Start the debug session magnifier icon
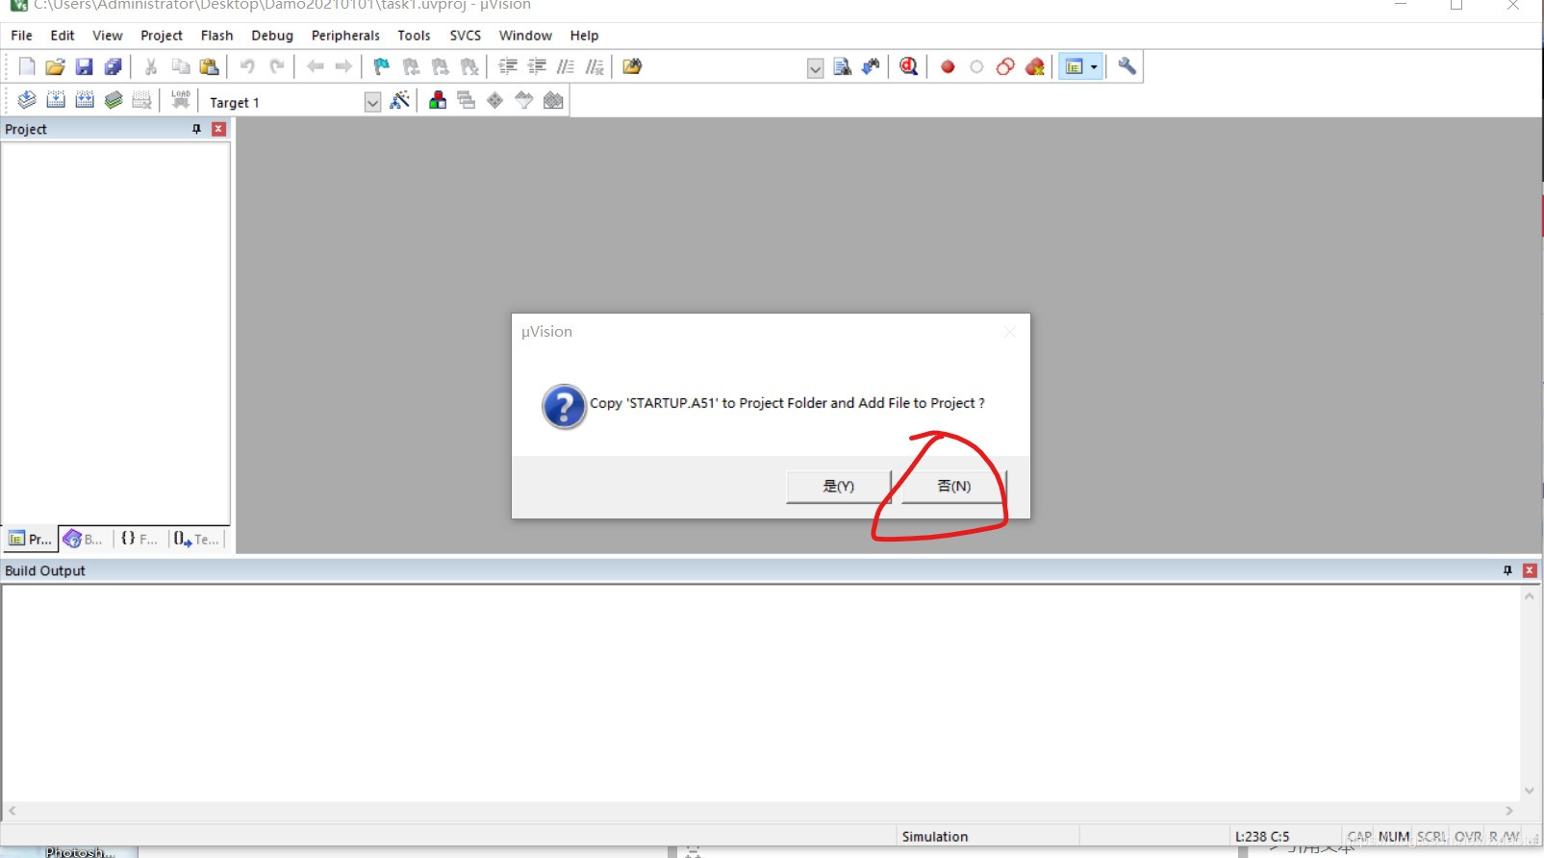1544x858 pixels. [x=908, y=66]
